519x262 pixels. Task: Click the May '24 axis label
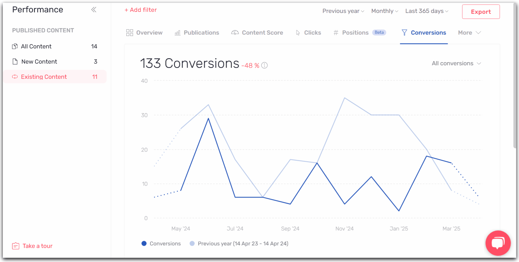click(x=181, y=229)
